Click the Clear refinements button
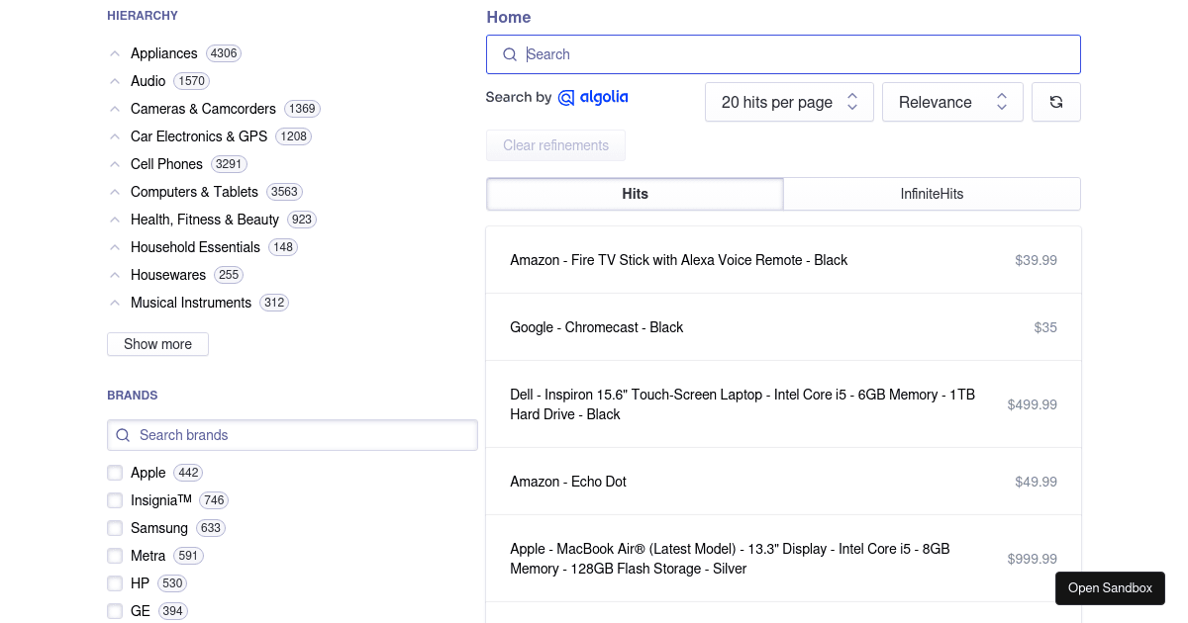The height and width of the screenshot is (623, 1188). pyautogui.click(x=555, y=145)
